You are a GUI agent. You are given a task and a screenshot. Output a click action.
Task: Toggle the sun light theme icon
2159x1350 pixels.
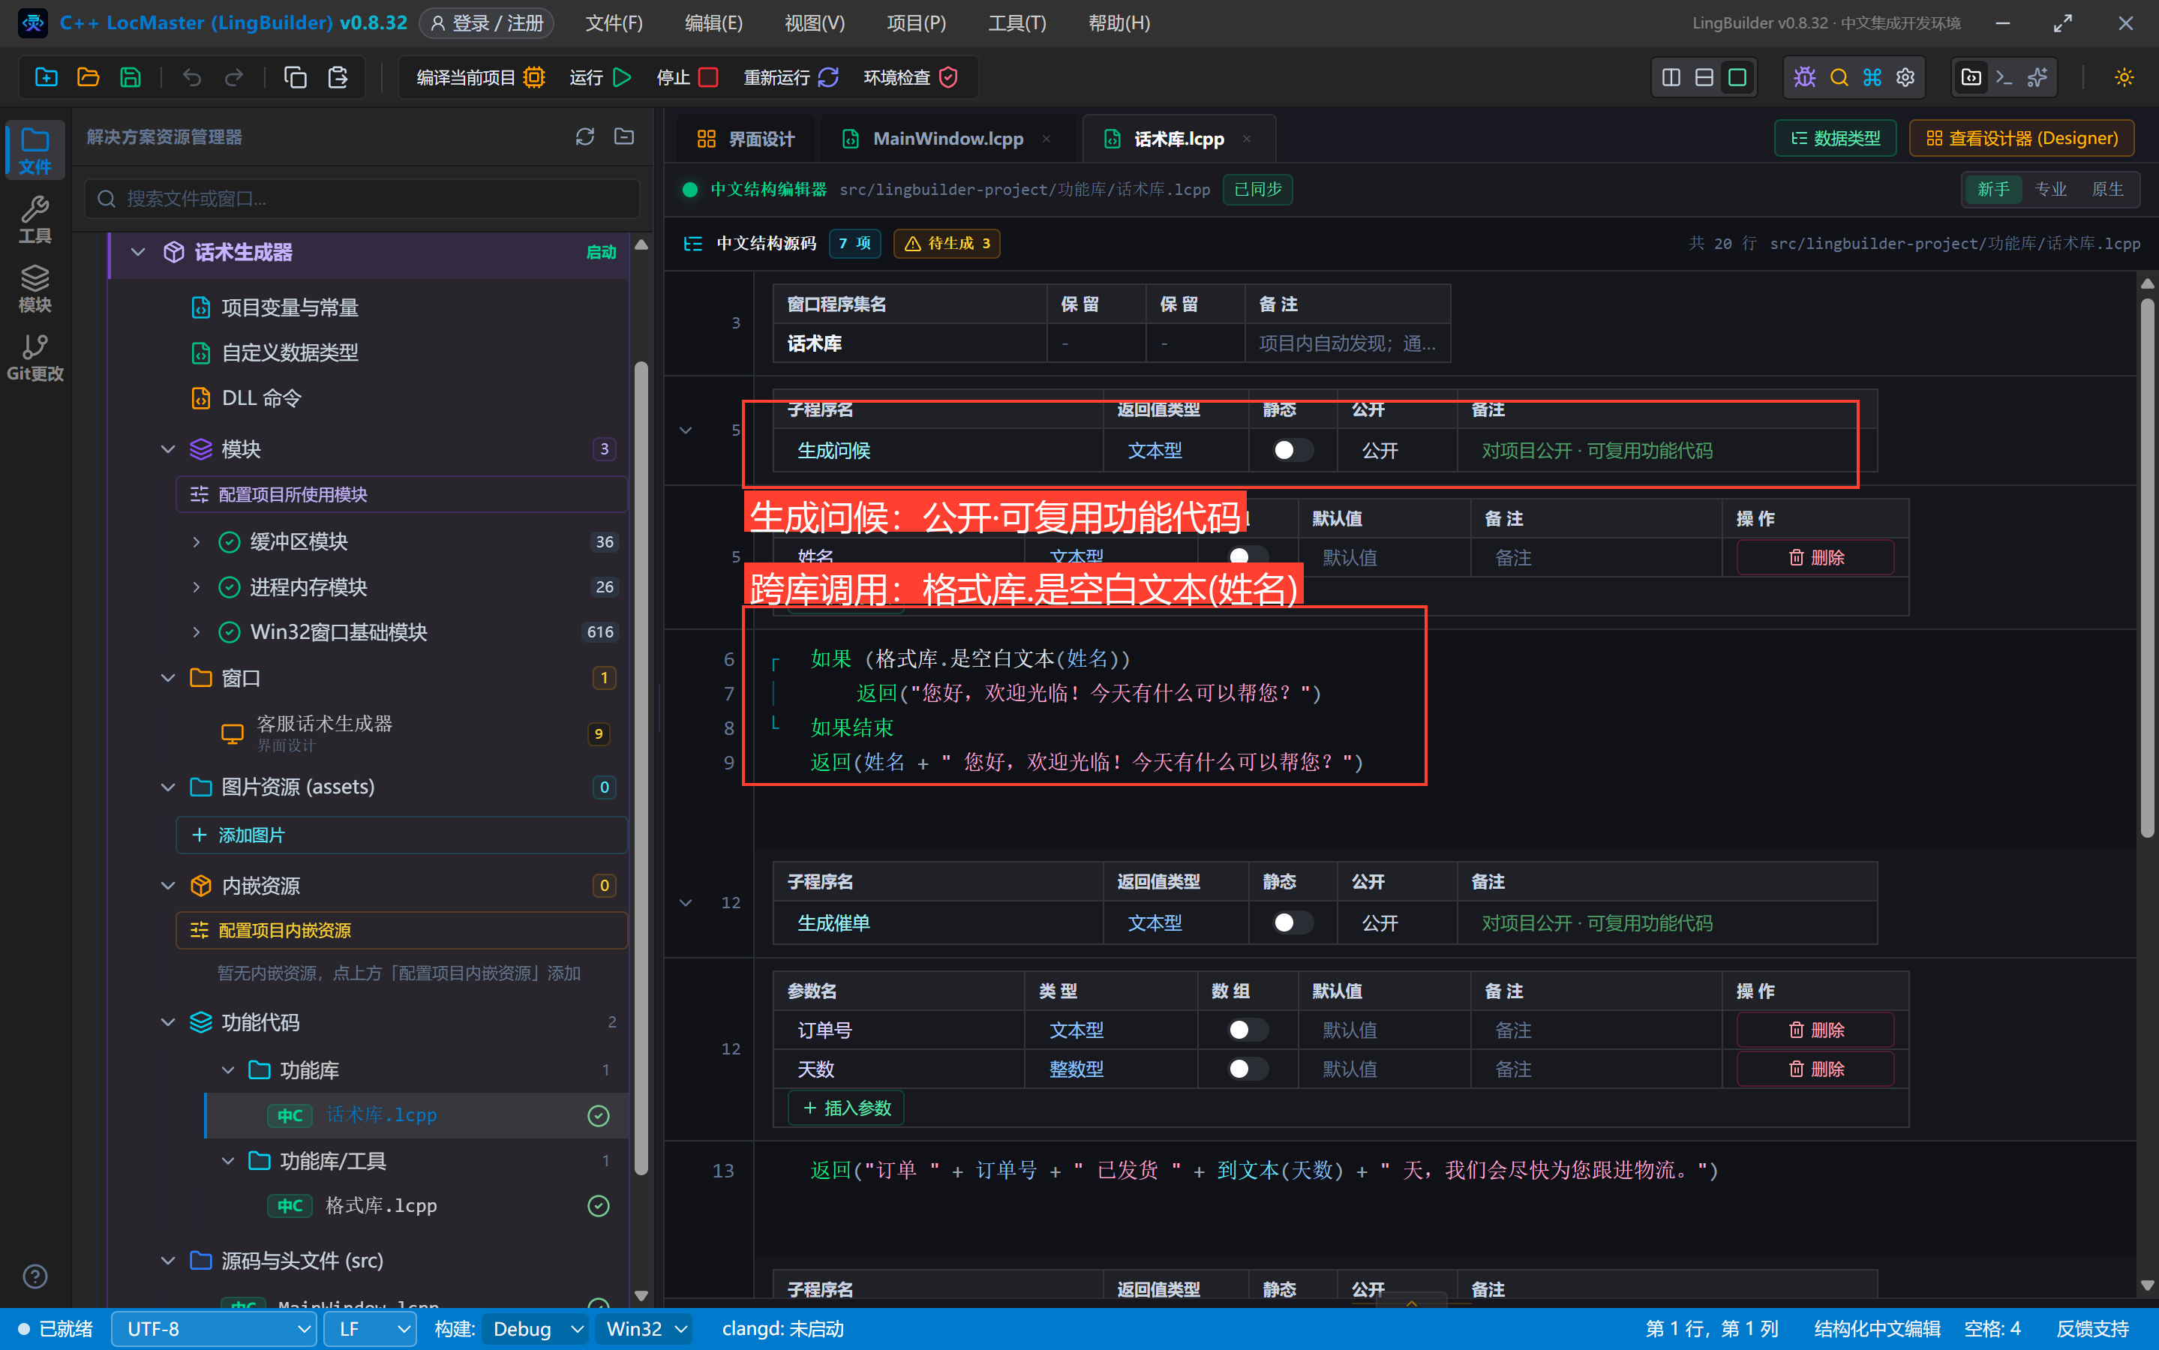point(2124,78)
